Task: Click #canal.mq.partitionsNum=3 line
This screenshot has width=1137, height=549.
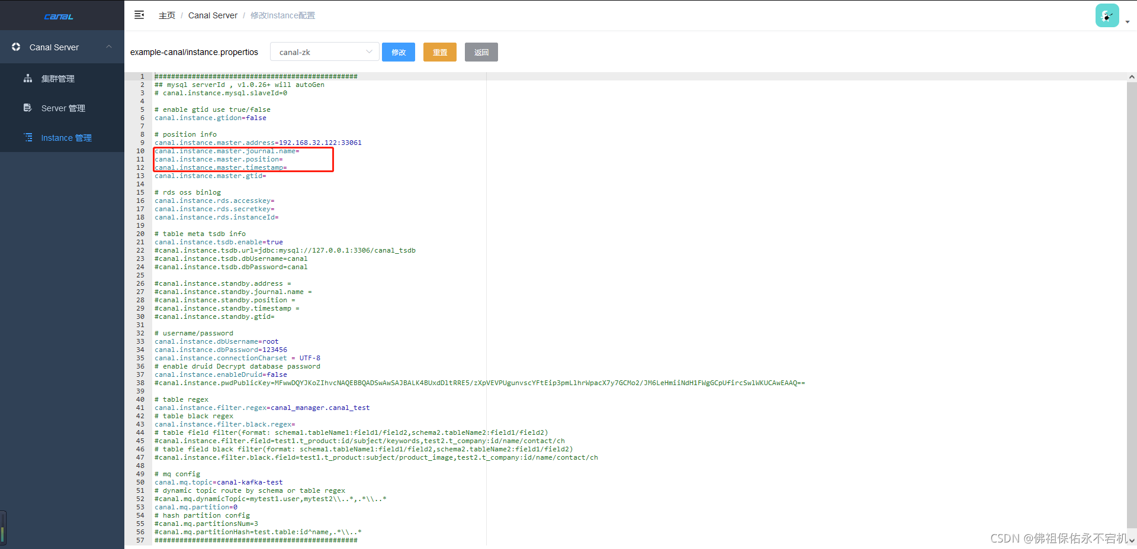Action: [x=206, y=524]
